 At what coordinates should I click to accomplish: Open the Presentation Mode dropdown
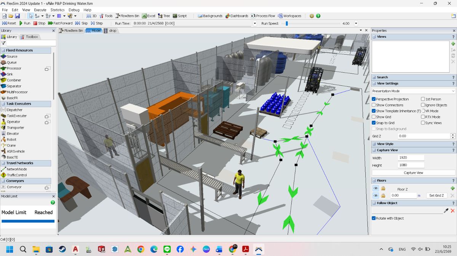[414, 91]
